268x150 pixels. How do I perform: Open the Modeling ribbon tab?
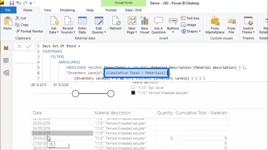[x=67, y=10]
